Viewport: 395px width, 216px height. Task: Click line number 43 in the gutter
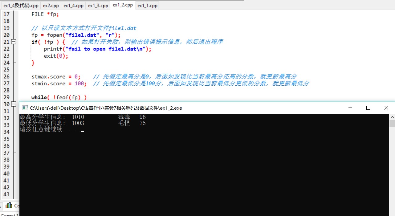(x=6, y=194)
